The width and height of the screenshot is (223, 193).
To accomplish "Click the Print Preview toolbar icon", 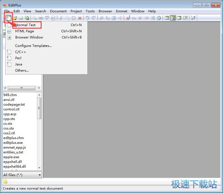I will [34, 18].
